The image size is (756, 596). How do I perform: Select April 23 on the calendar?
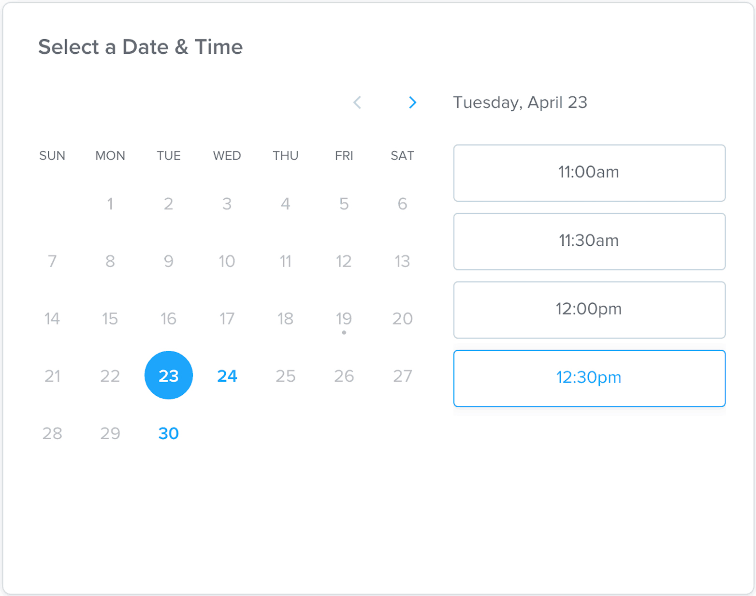click(x=169, y=375)
